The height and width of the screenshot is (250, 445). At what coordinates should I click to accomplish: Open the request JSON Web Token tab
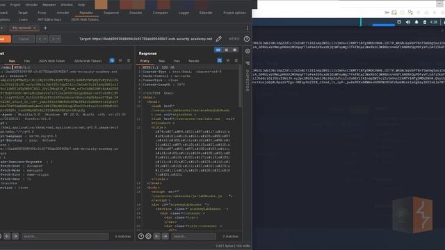[x=52, y=61]
